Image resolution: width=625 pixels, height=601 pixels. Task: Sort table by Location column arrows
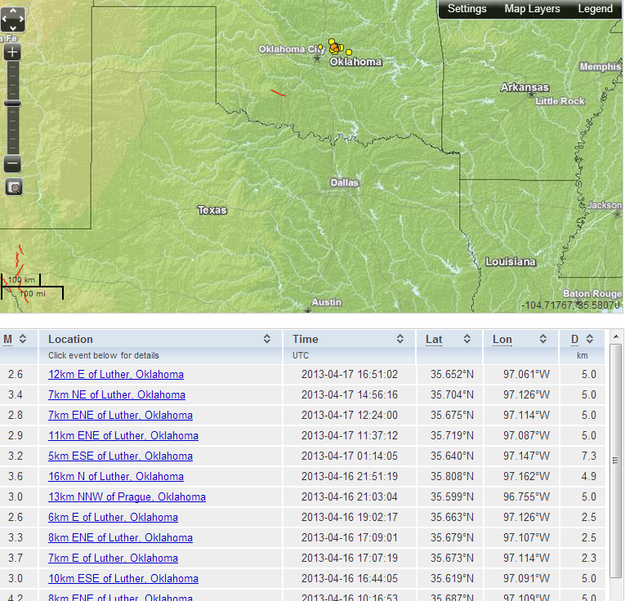[266, 339]
